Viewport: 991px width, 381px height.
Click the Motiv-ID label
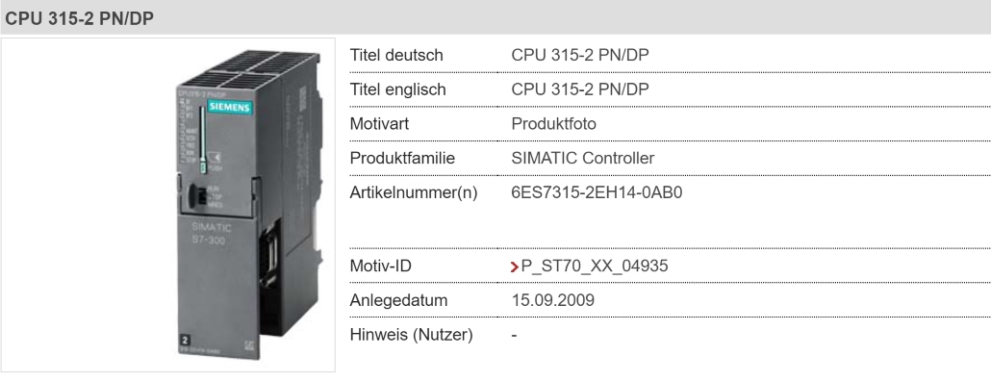380,267
